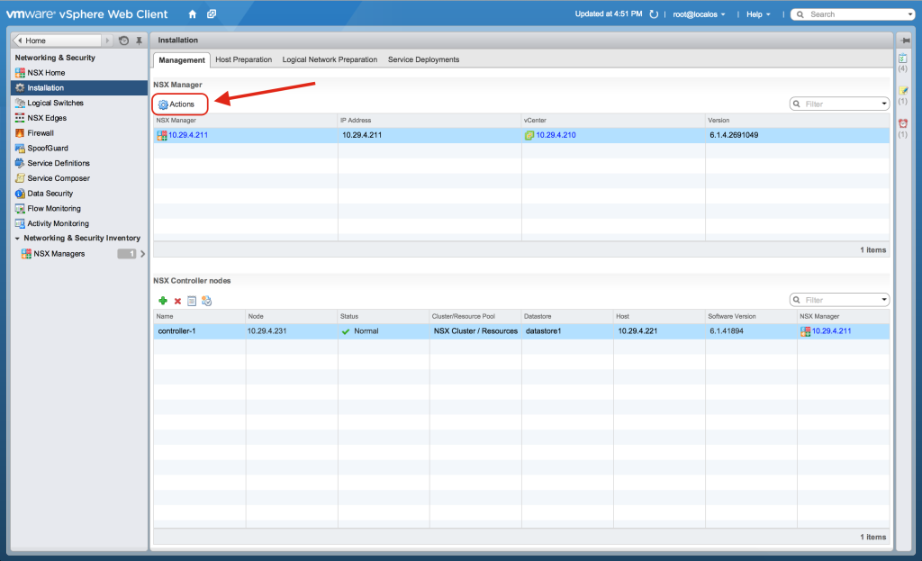Open the vCenter inventory windows icon

(x=212, y=14)
